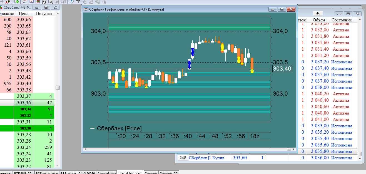Select the ask price 303,38 in the order book

(24, 90)
